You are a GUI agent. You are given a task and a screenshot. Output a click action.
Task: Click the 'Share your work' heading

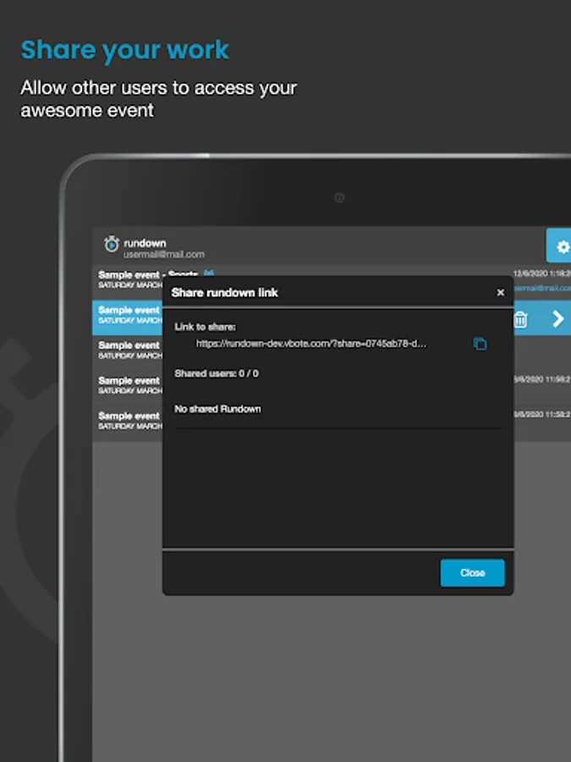125,51
